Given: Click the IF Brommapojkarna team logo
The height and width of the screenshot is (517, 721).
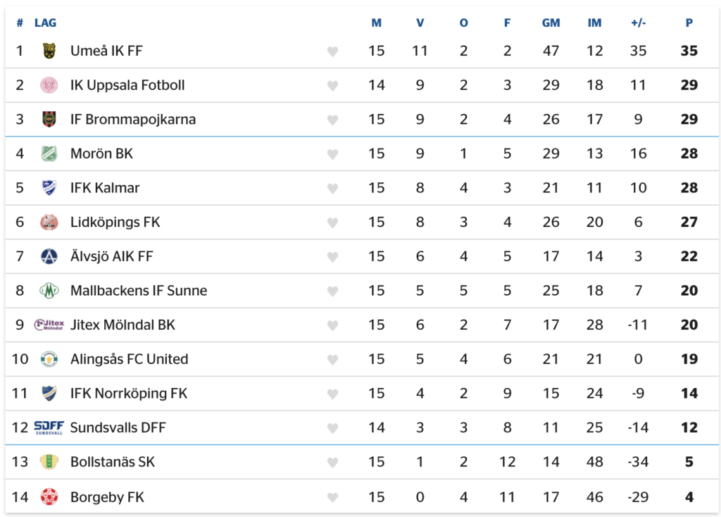Looking at the screenshot, I should pyautogui.click(x=49, y=119).
